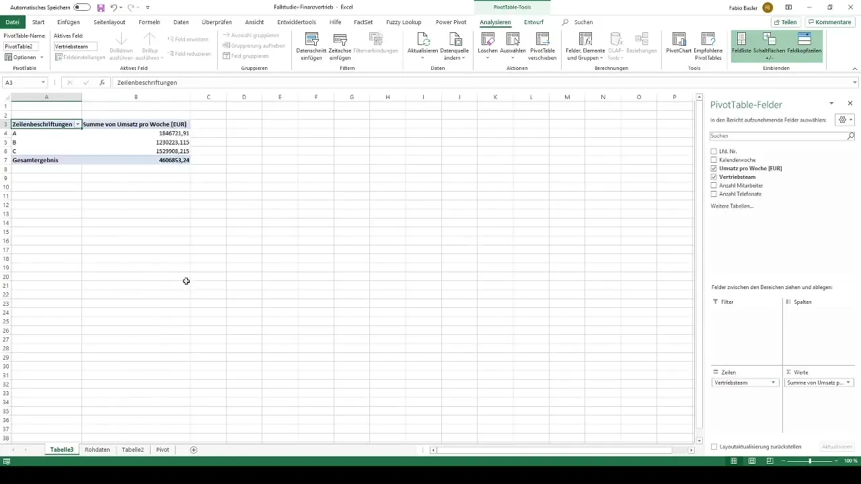Click the zoom in plus button

click(x=835, y=461)
